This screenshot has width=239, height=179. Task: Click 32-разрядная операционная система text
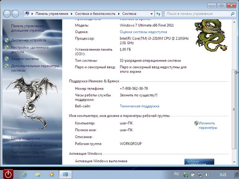tap(150, 60)
